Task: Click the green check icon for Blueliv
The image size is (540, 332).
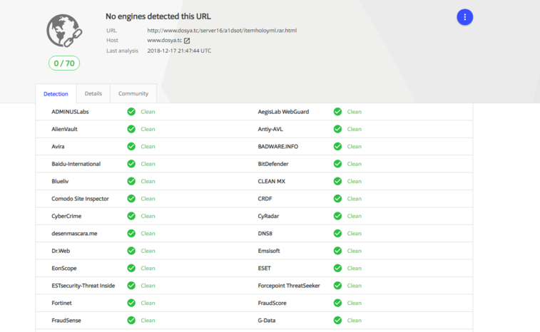Action: (x=131, y=181)
